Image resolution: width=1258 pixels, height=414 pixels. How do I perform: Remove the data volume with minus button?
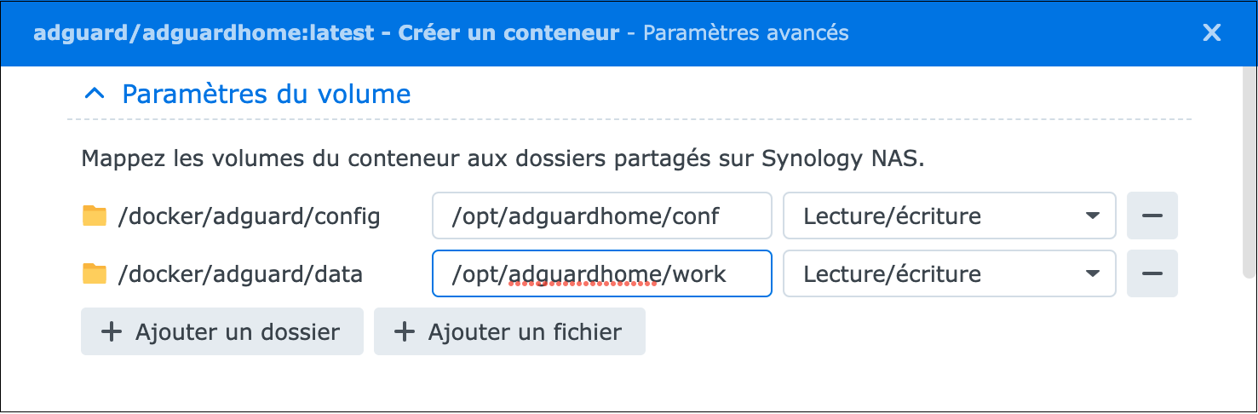[1152, 273]
